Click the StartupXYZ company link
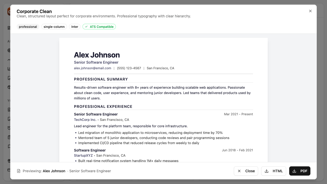327x184 pixels. [83, 155]
